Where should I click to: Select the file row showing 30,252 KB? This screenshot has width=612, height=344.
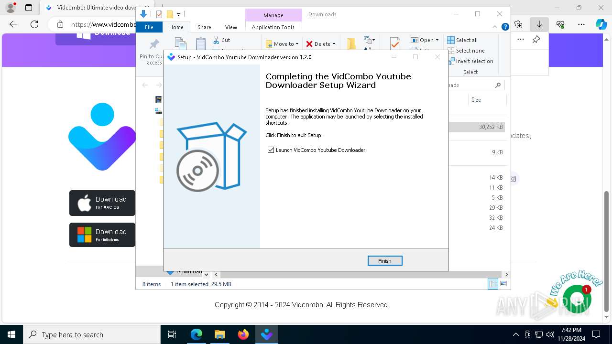(x=477, y=127)
